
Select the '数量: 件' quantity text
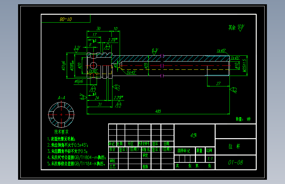point(243,119)
